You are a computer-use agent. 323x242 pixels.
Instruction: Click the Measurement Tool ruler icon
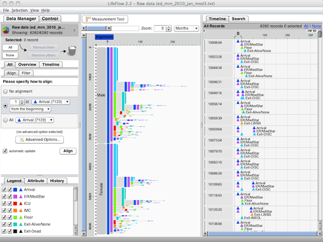click(x=88, y=19)
